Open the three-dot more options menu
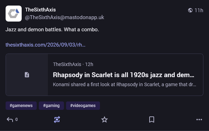Viewport: 209px width, 131px height. [199, 120]
